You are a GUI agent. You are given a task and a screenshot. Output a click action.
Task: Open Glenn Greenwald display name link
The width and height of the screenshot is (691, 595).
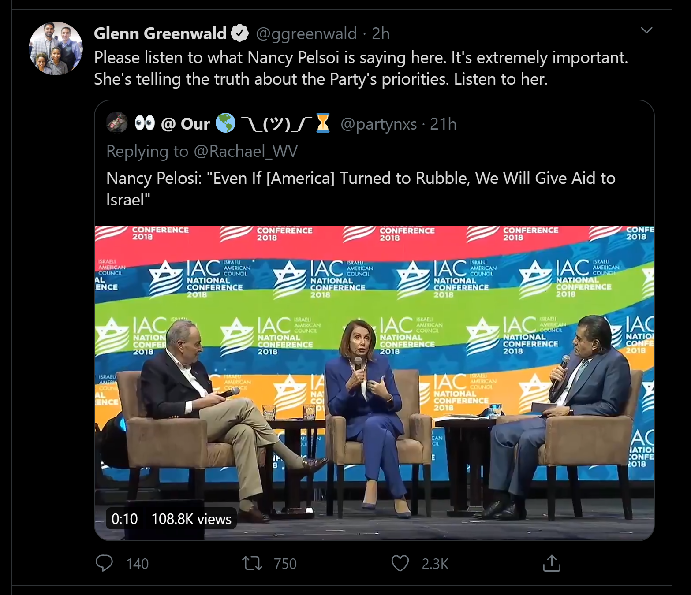pyautogui.click(x=161, y=33)
